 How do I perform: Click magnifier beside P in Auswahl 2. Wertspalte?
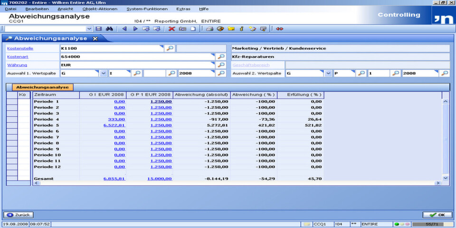tap(361, 73)
